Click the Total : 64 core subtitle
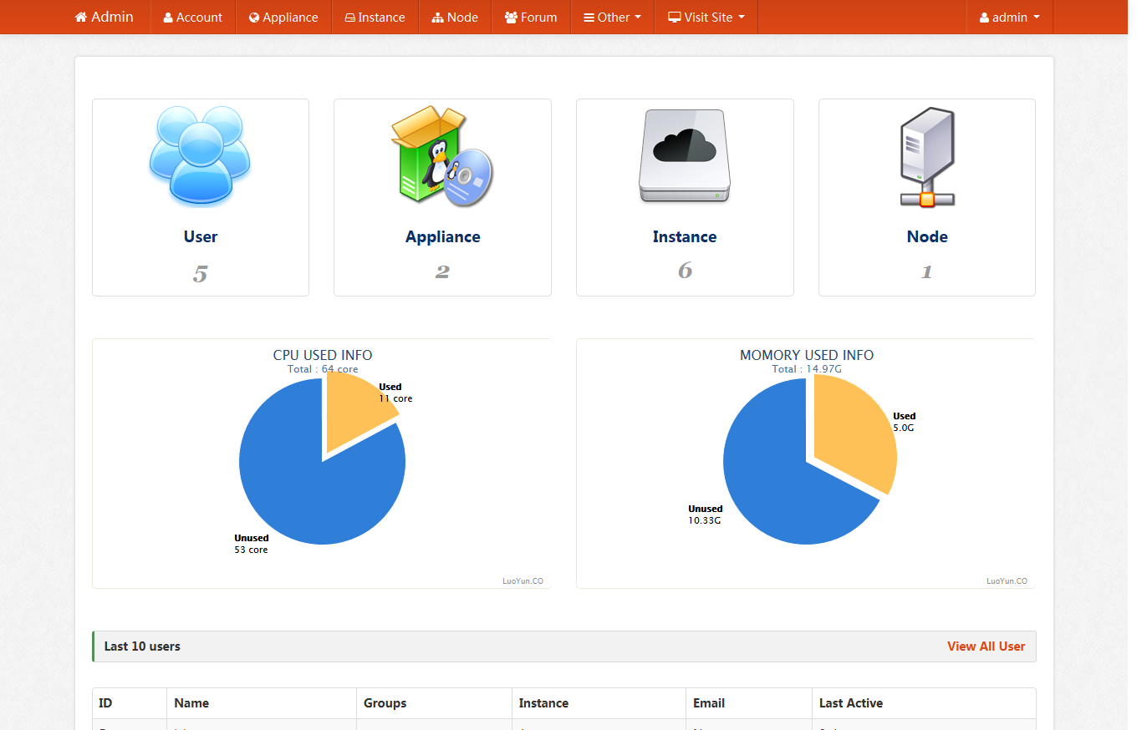Viewport: 1142px width, 730px height. click(323, 368)
